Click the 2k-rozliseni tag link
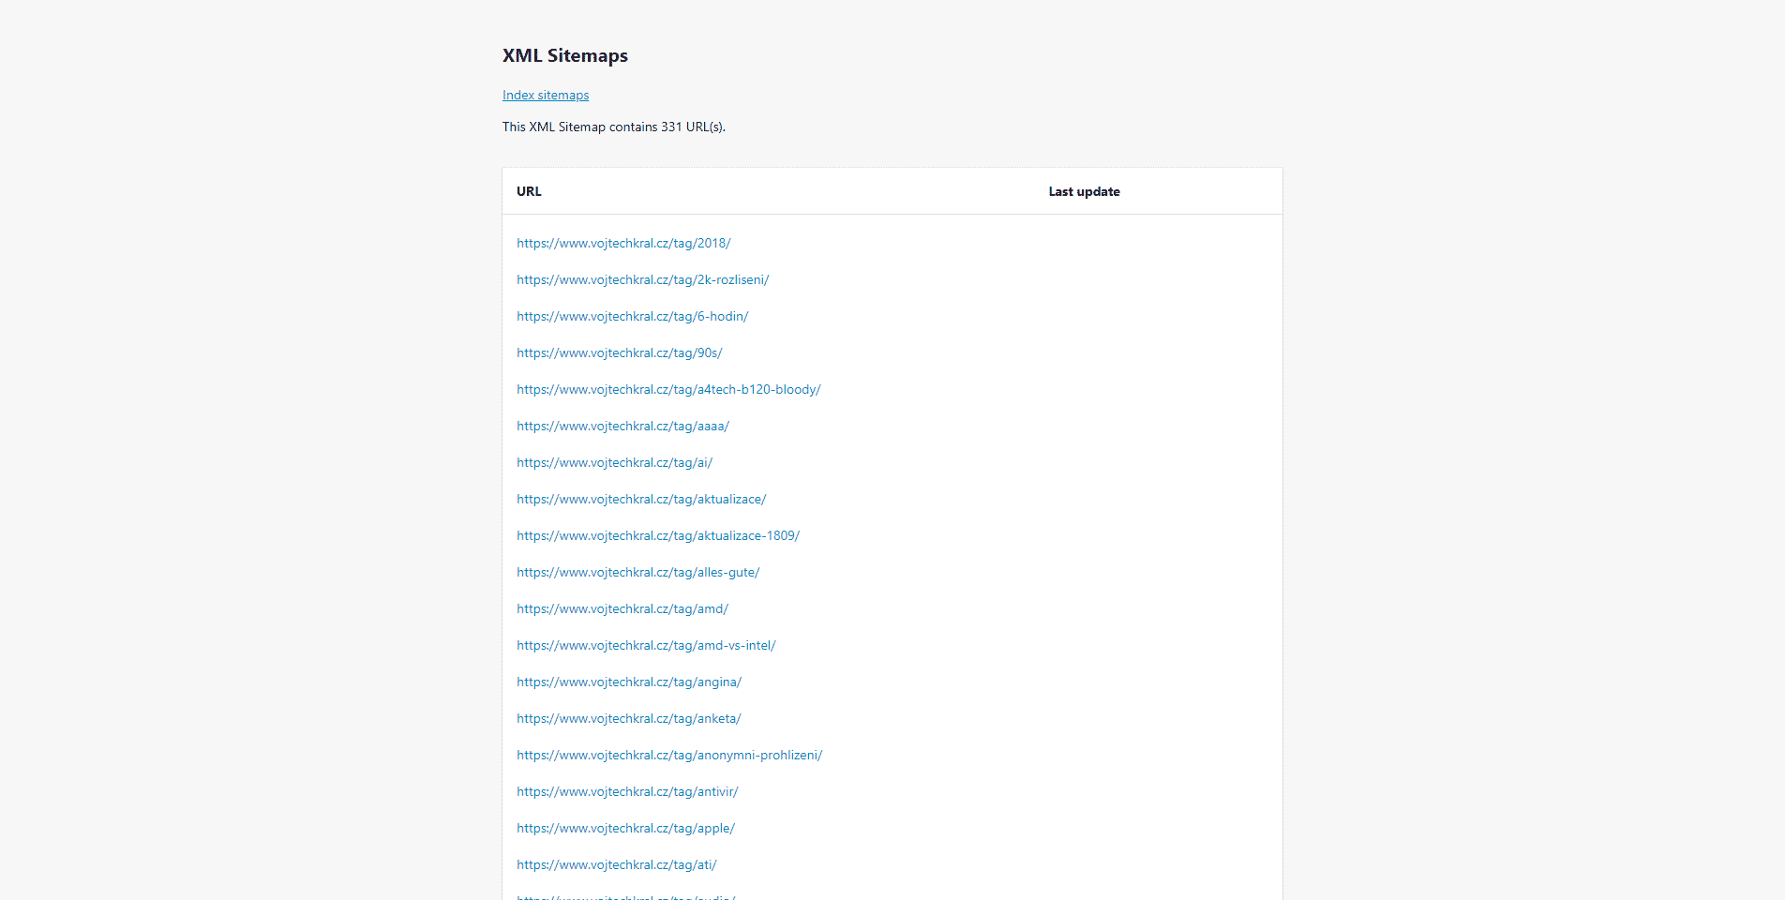 tap(642, 280)
